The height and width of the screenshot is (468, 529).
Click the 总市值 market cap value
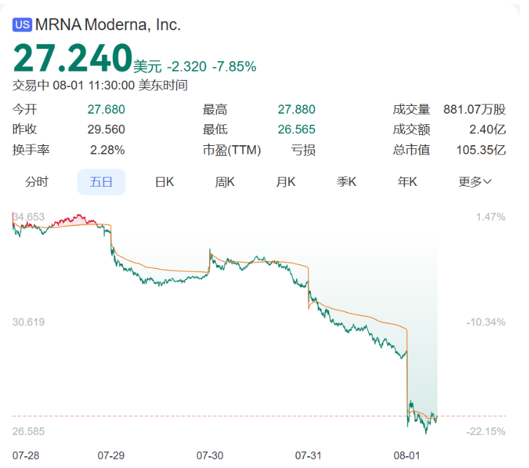(x=481, y=150)
